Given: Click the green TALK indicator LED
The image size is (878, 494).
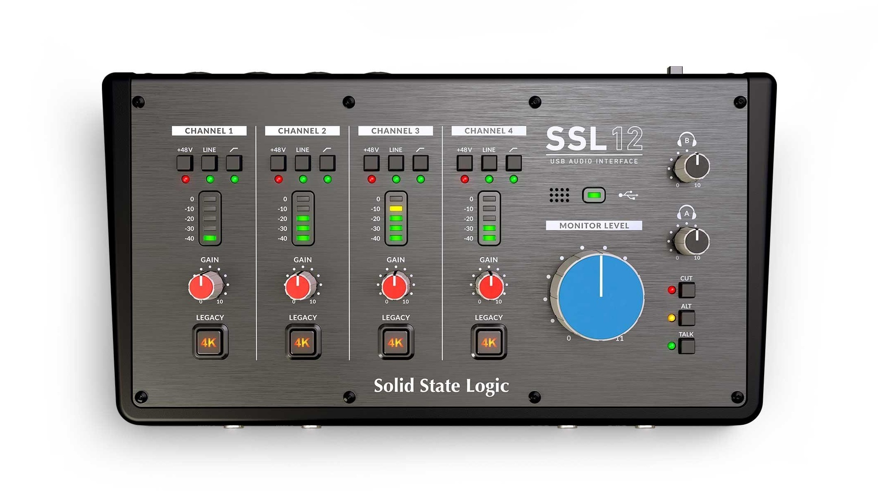Looking at the screenshot, I should coord(672,346).
